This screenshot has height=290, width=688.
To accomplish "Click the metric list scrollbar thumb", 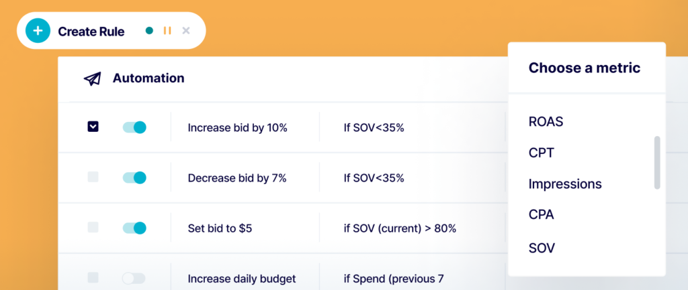I will 657,163.
